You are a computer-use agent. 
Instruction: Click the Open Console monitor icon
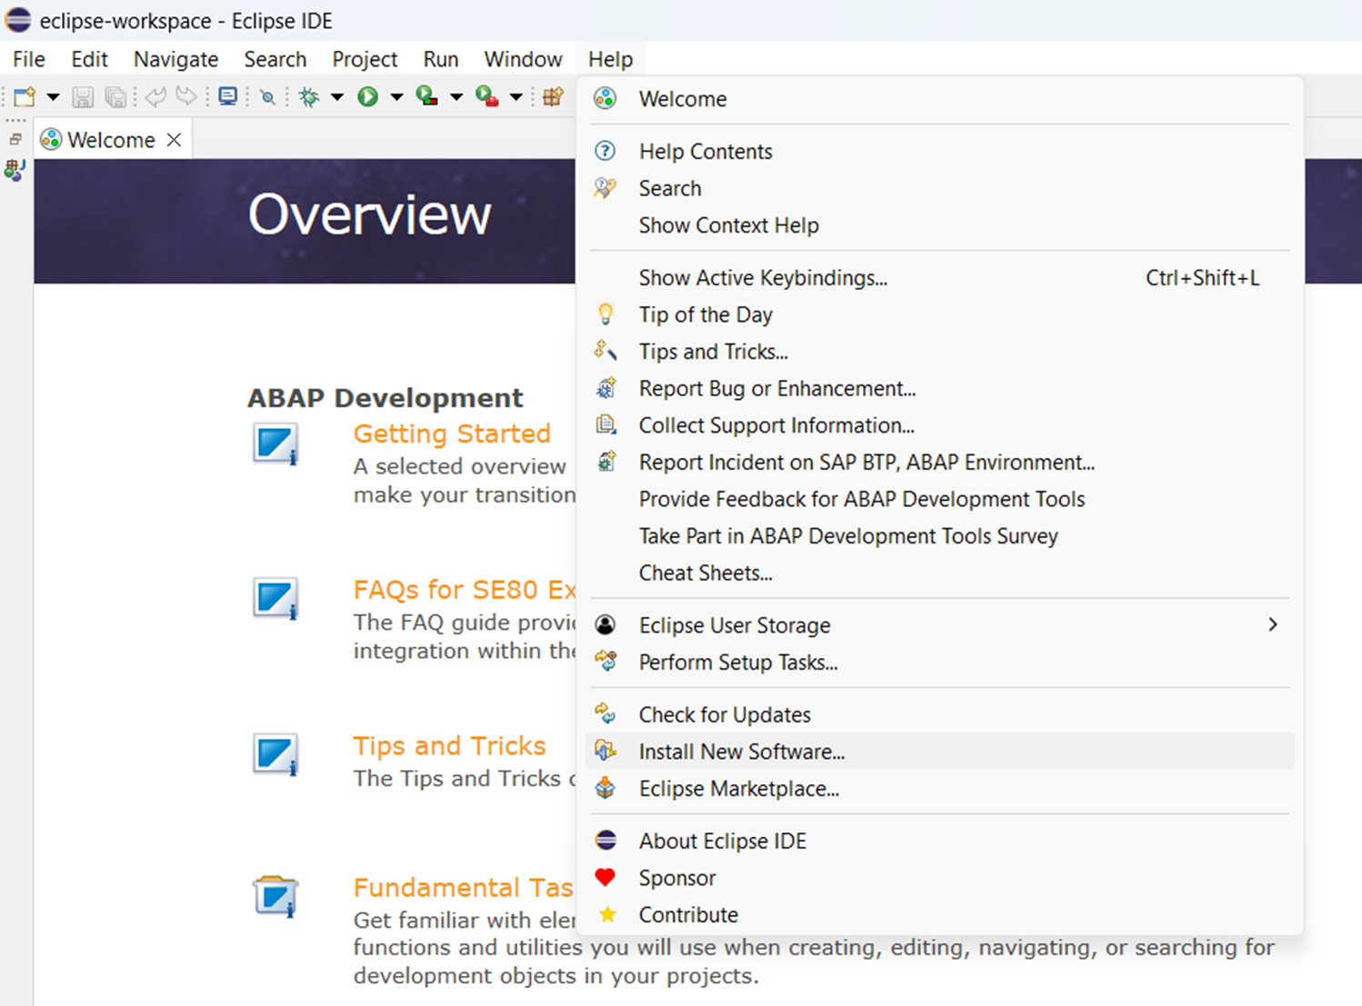[x=227, y=96]
